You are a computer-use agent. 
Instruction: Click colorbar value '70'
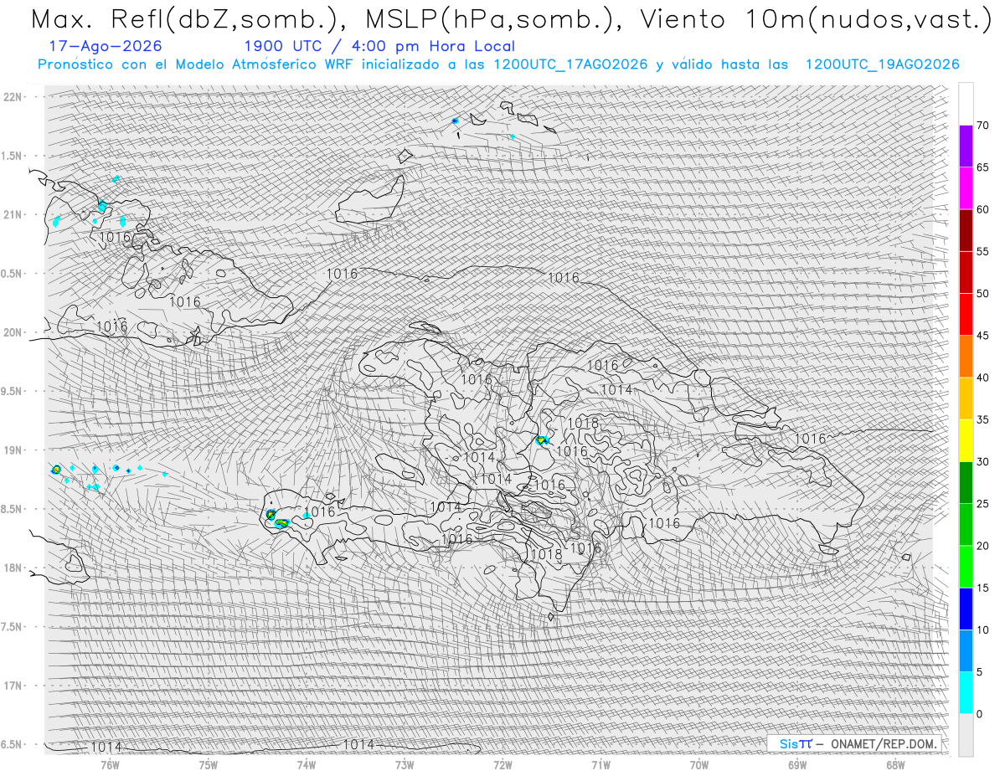tap(983, 126)
